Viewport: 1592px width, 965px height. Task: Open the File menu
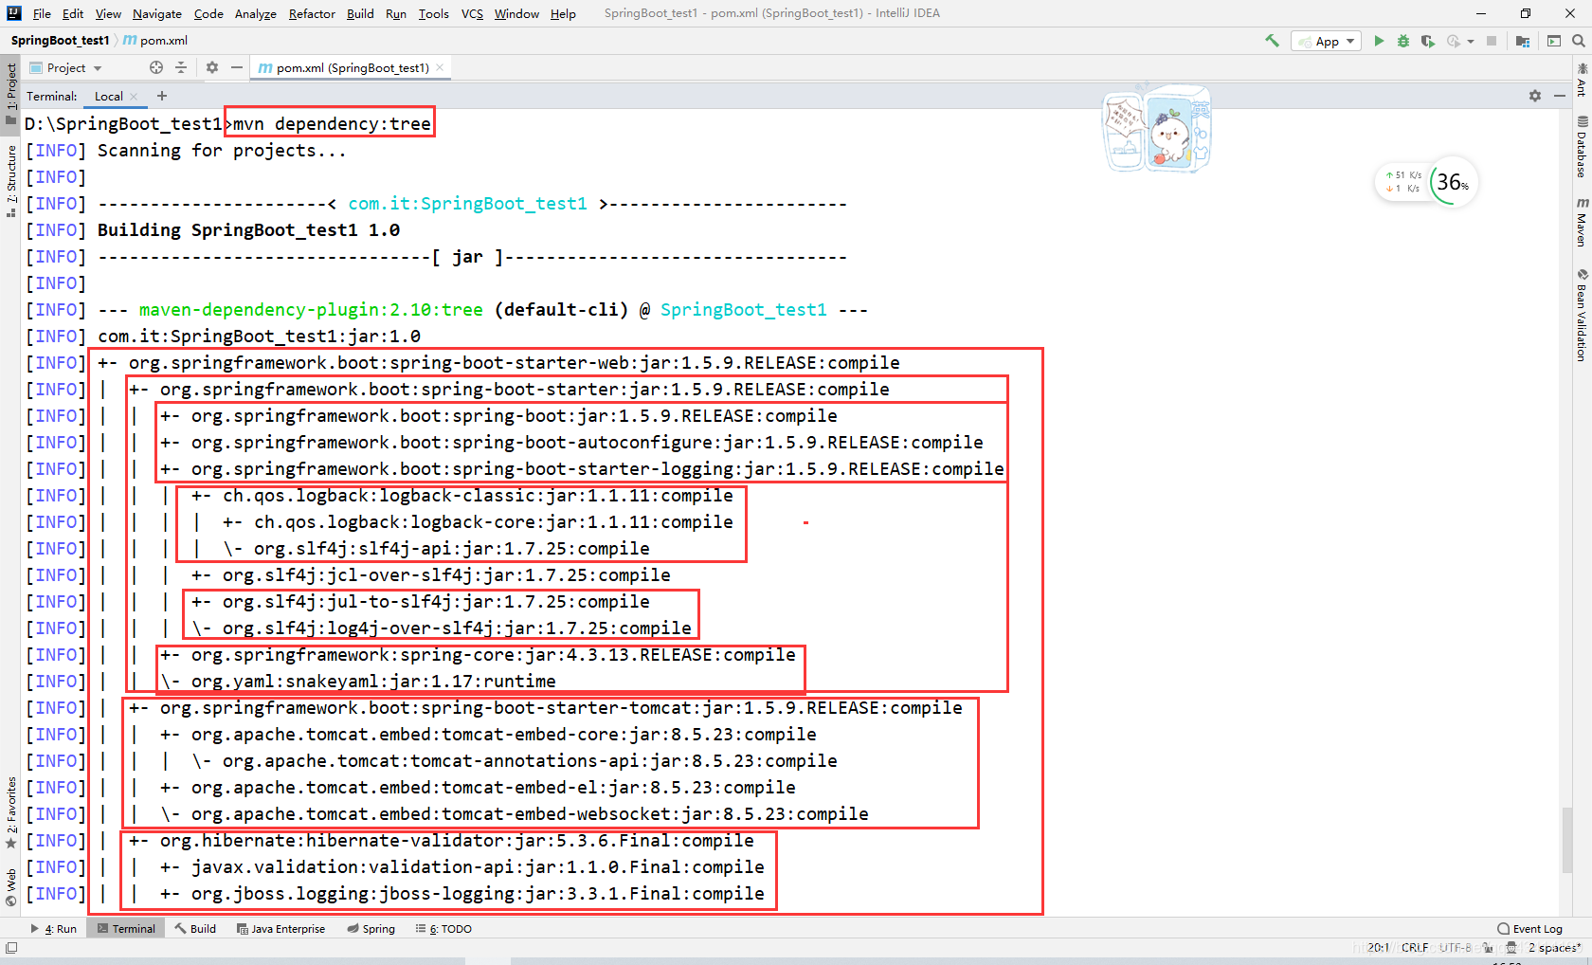pyautogui.click(x=42, y=13)
